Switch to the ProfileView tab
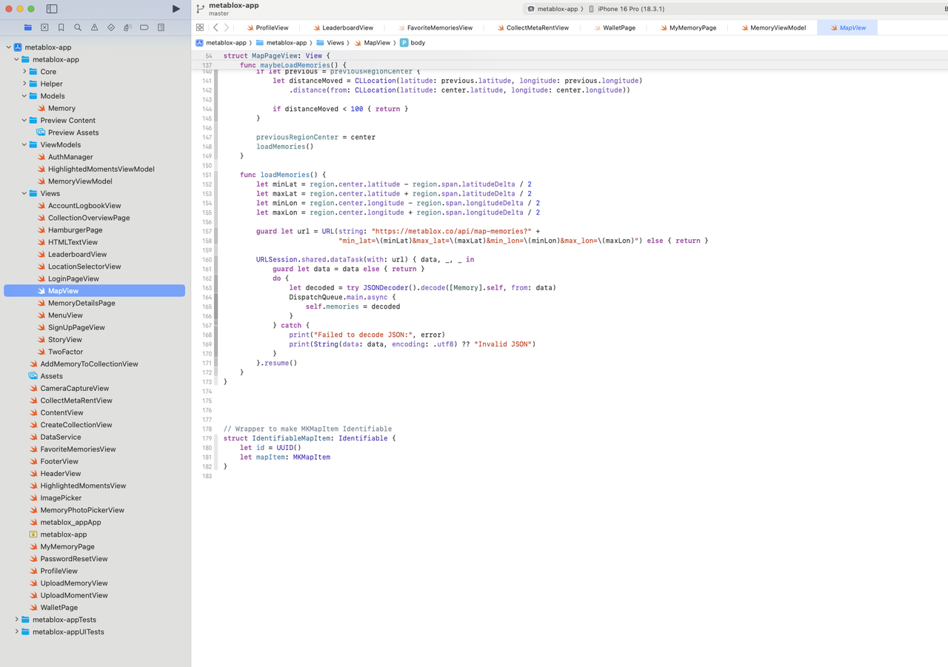The height and width of the screenshot is (667, 948). click(268, 27)
